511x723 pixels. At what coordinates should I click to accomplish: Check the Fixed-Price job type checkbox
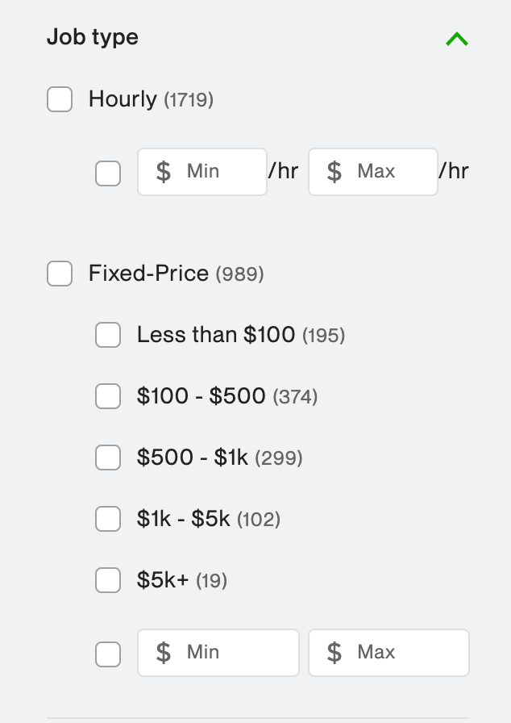pyautogui.click(x=60, y=274)
